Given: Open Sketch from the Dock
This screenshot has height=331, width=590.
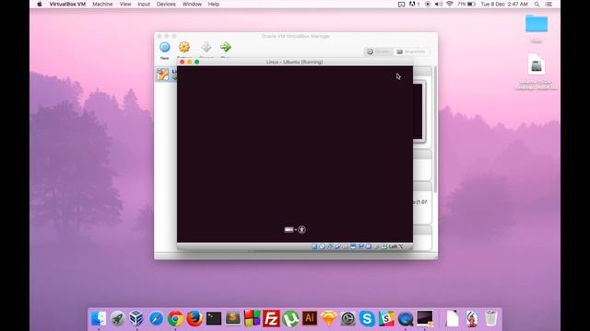Looking at the screenshot, I should 329,319.
